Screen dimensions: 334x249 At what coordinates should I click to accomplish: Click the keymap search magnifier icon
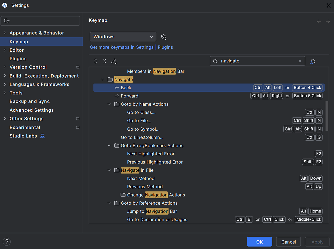point(215,61)
